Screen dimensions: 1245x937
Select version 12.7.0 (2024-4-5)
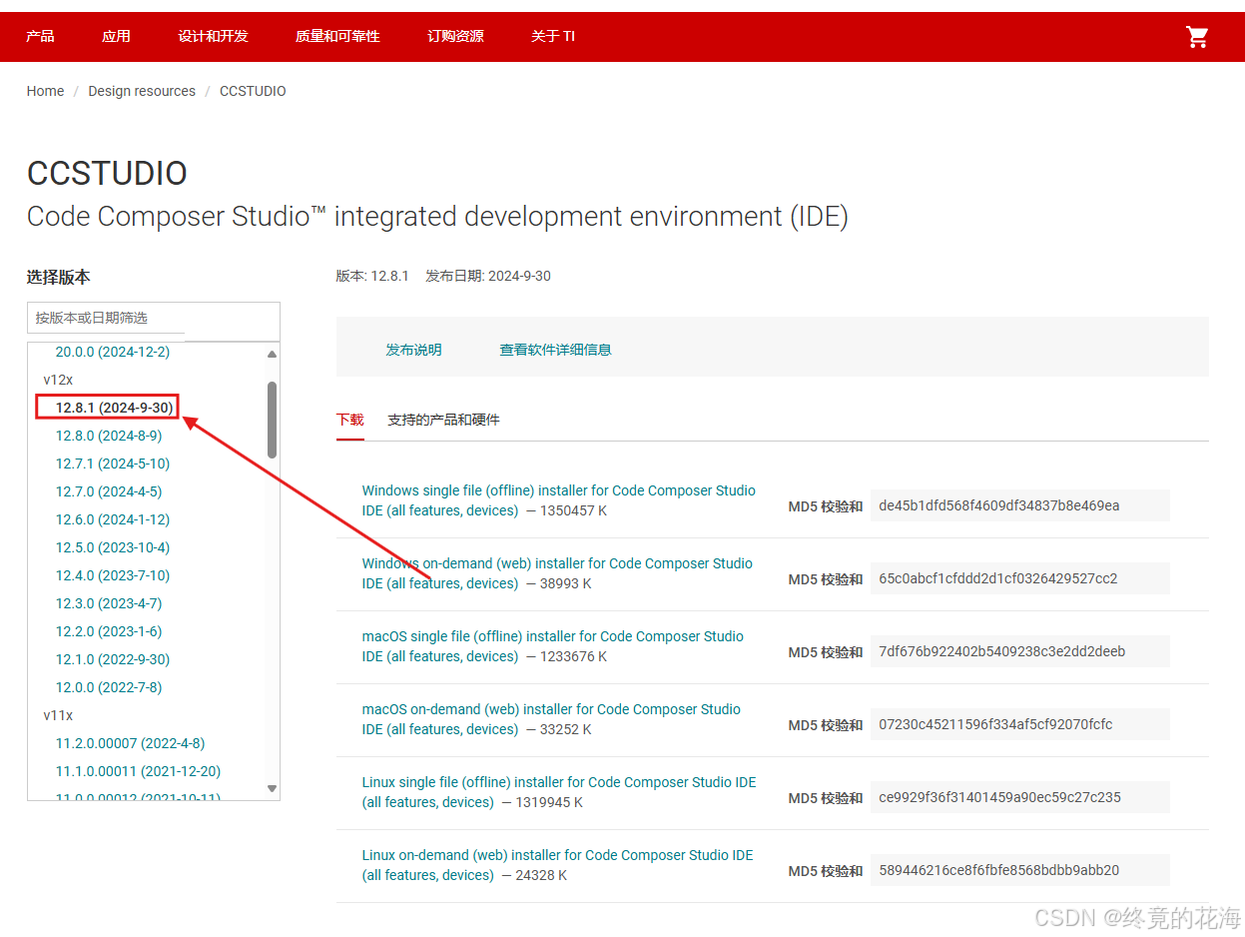click(109, 491)
